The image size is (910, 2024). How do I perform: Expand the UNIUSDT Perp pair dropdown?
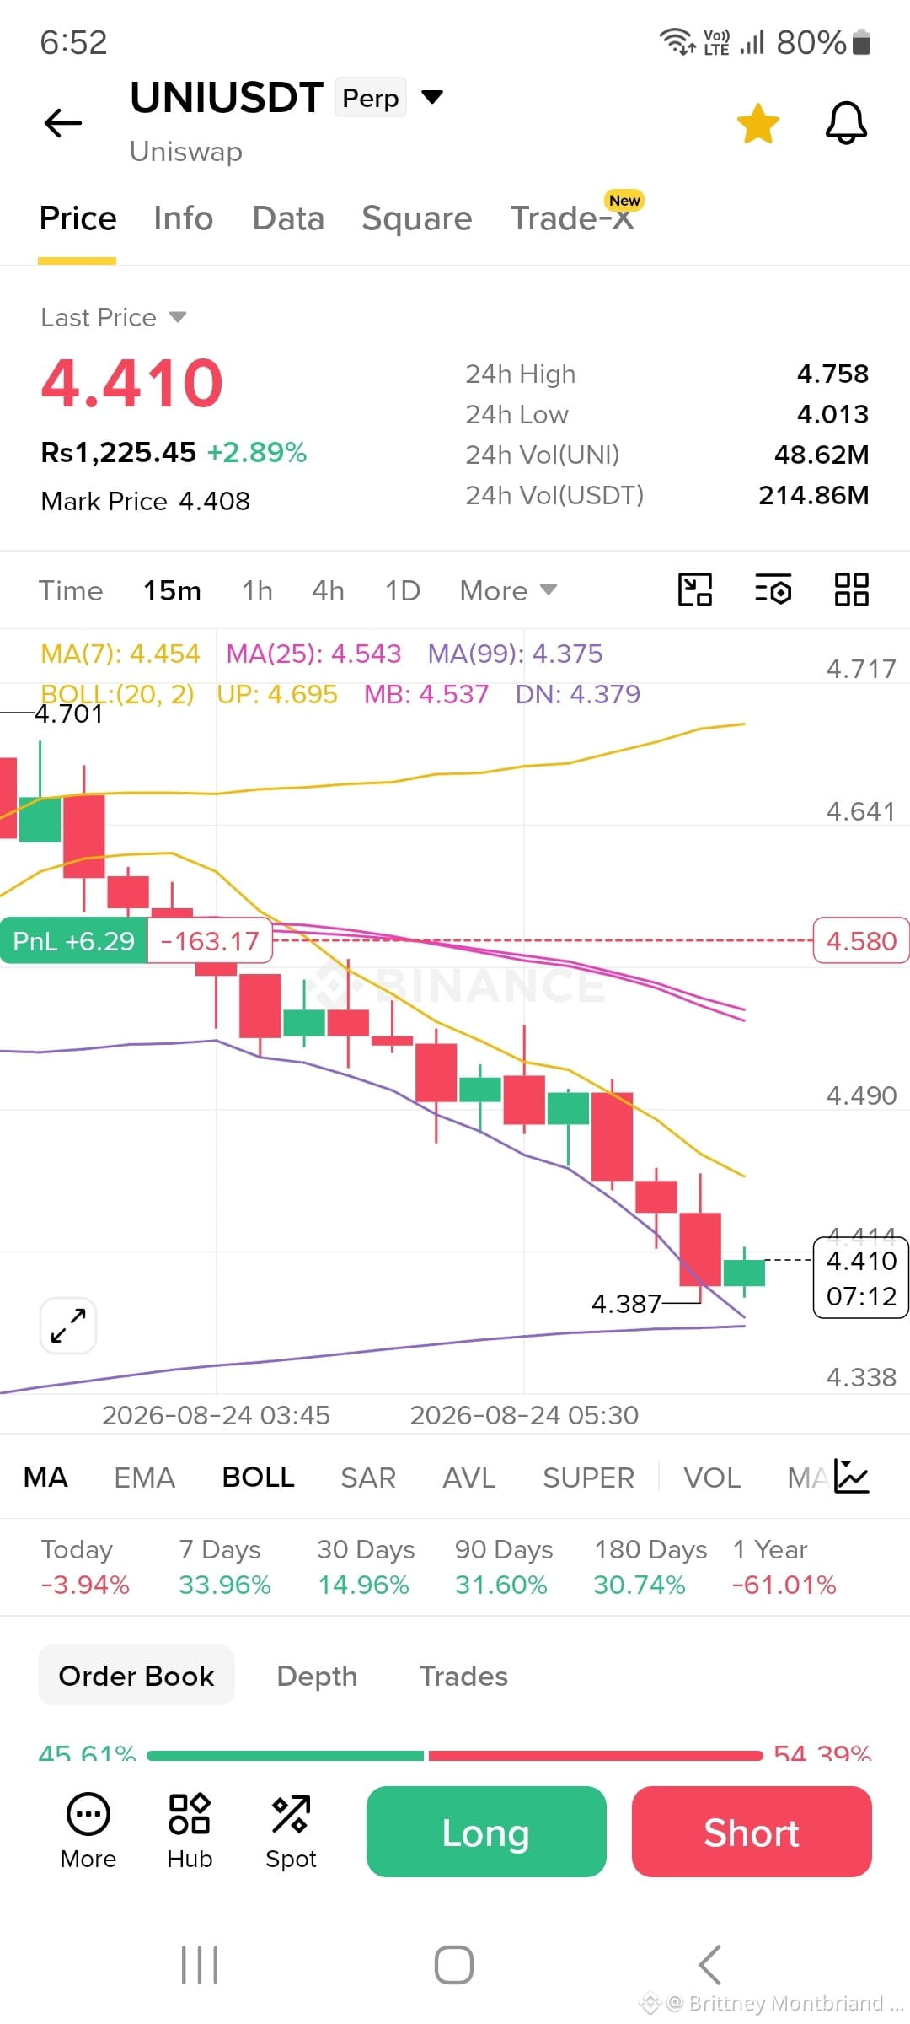coord(432,97)
